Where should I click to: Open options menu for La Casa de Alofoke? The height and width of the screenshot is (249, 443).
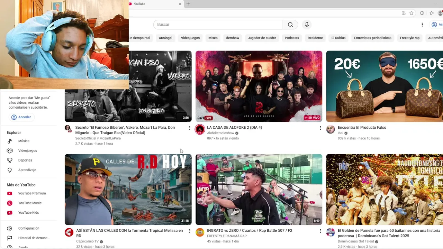(x=320, y=128)
